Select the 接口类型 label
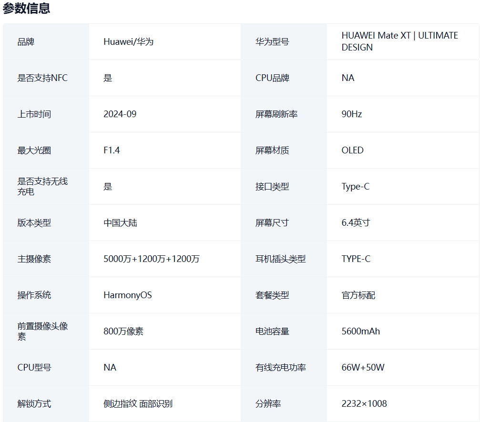The height and width of the screenshot is (422, 480). pos(272,186)
